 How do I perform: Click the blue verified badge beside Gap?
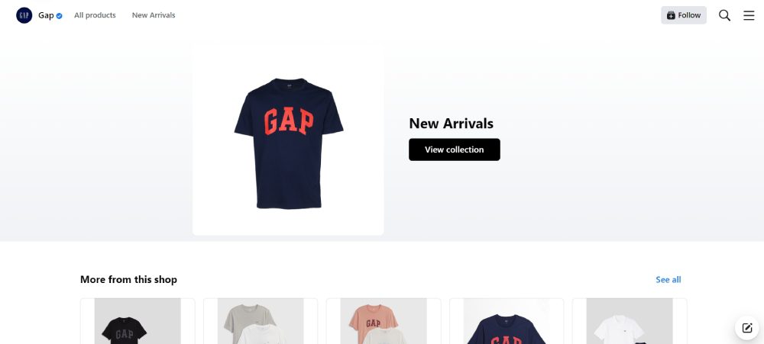click(x=59, y=15)
